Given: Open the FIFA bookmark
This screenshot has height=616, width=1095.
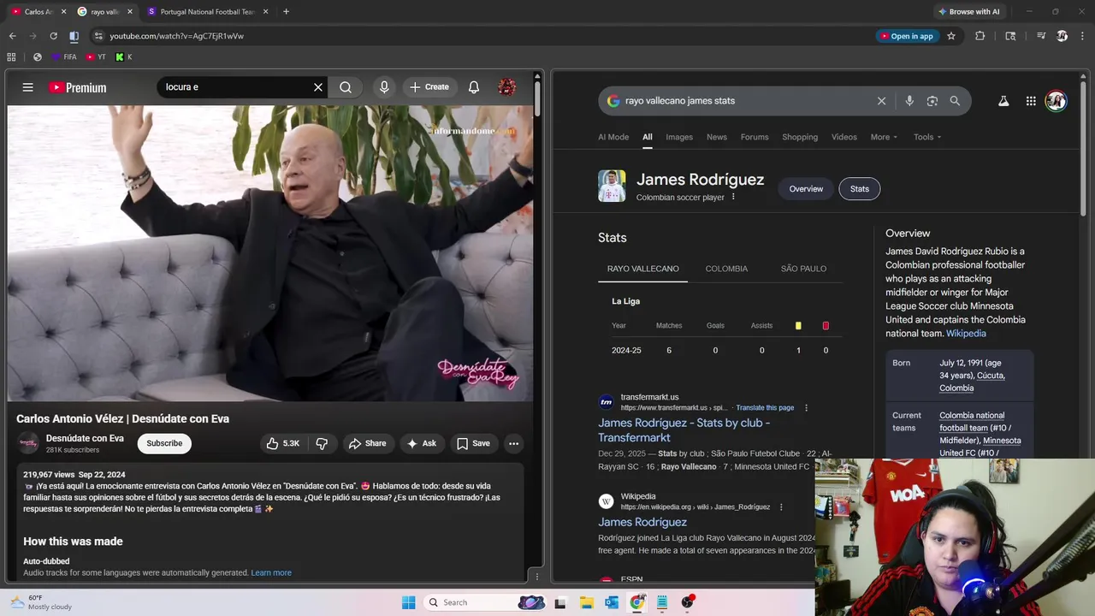Looking at the screenshot, I should [x=64, y=57].
